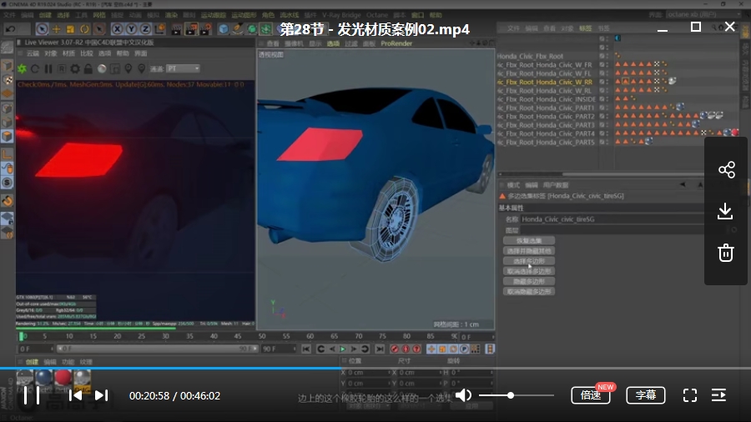Click the trash delete icon in side panel
The height and width of the screenshot is (422, 751).
click(726, 252)
